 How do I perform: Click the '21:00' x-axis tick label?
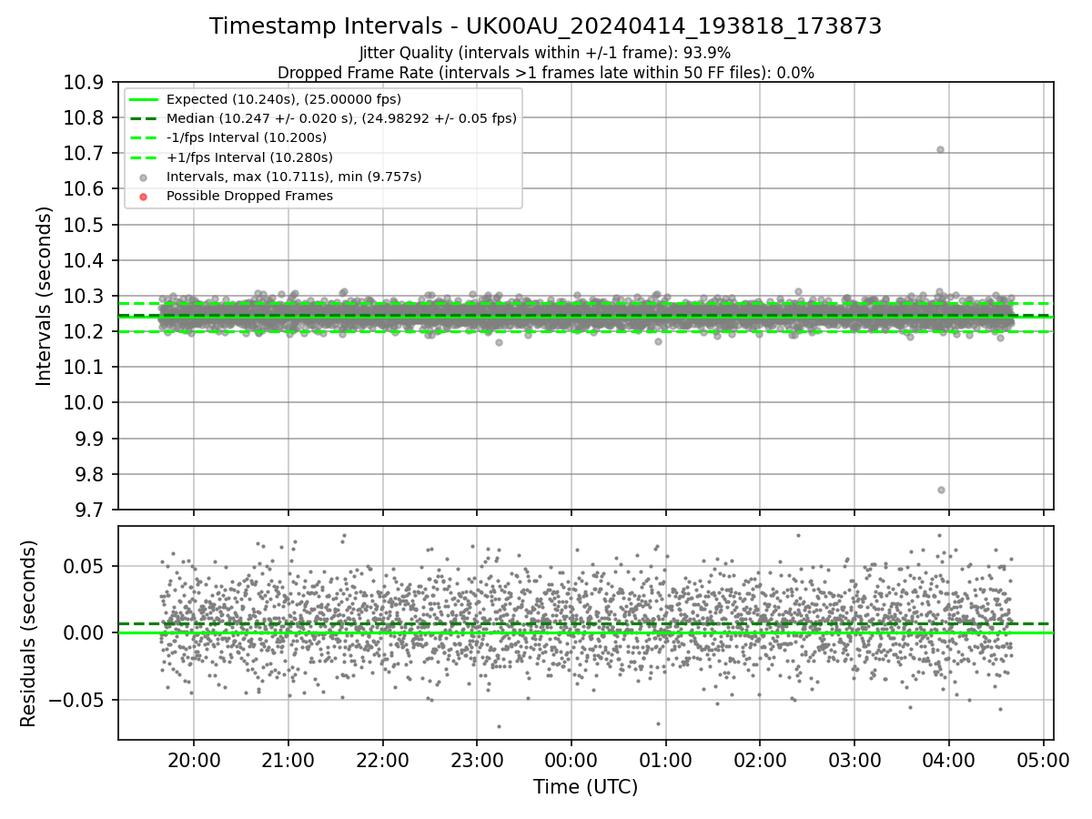click(288, 760)
